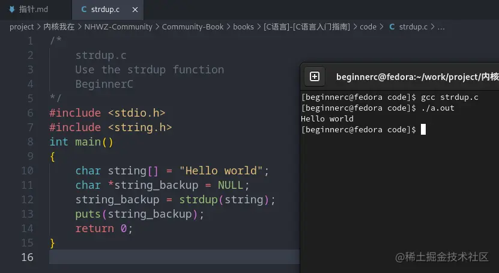Viewport: 499px width, 273px height.
Task: Click 'NULL' on line 11
Action: click(x=231, y=185)
